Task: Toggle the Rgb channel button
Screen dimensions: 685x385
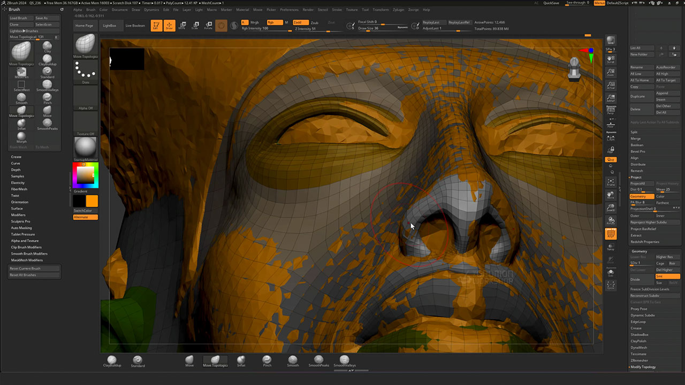Action: [x=273, y=22]
